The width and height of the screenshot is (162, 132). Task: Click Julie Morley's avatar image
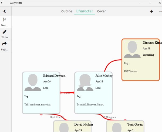[x=85, y=82]
